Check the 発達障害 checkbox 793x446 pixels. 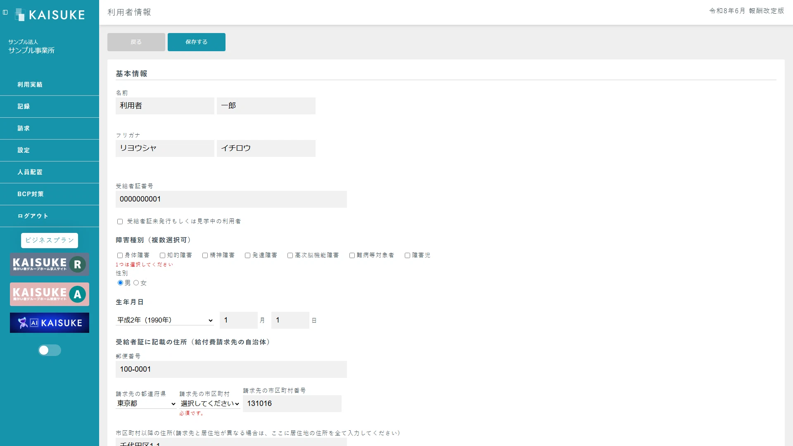(247, 256)
